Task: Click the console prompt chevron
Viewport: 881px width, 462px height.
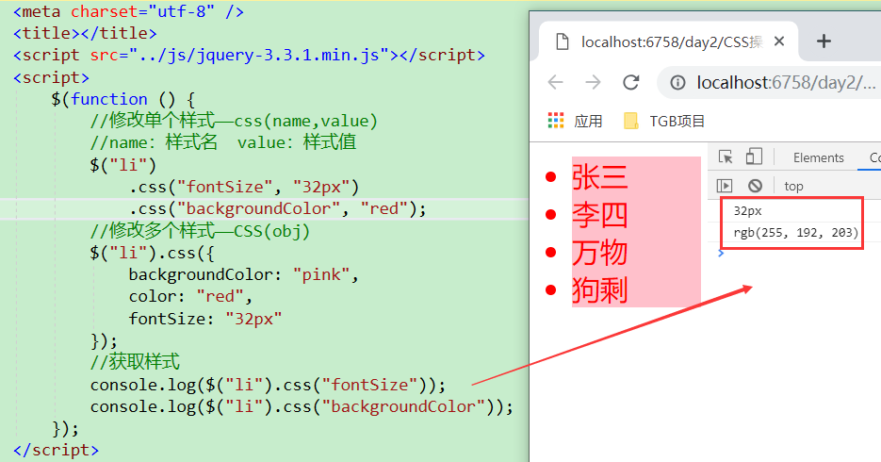Action: (721, 254)
